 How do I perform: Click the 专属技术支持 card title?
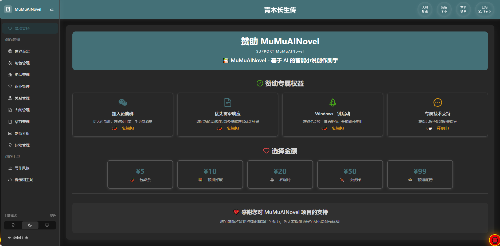click(x=438, y=114)
